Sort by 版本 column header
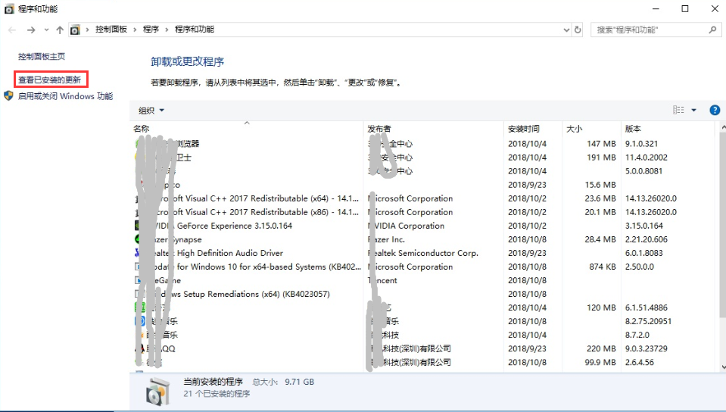 pyautogui.click(x=633, y=129)
